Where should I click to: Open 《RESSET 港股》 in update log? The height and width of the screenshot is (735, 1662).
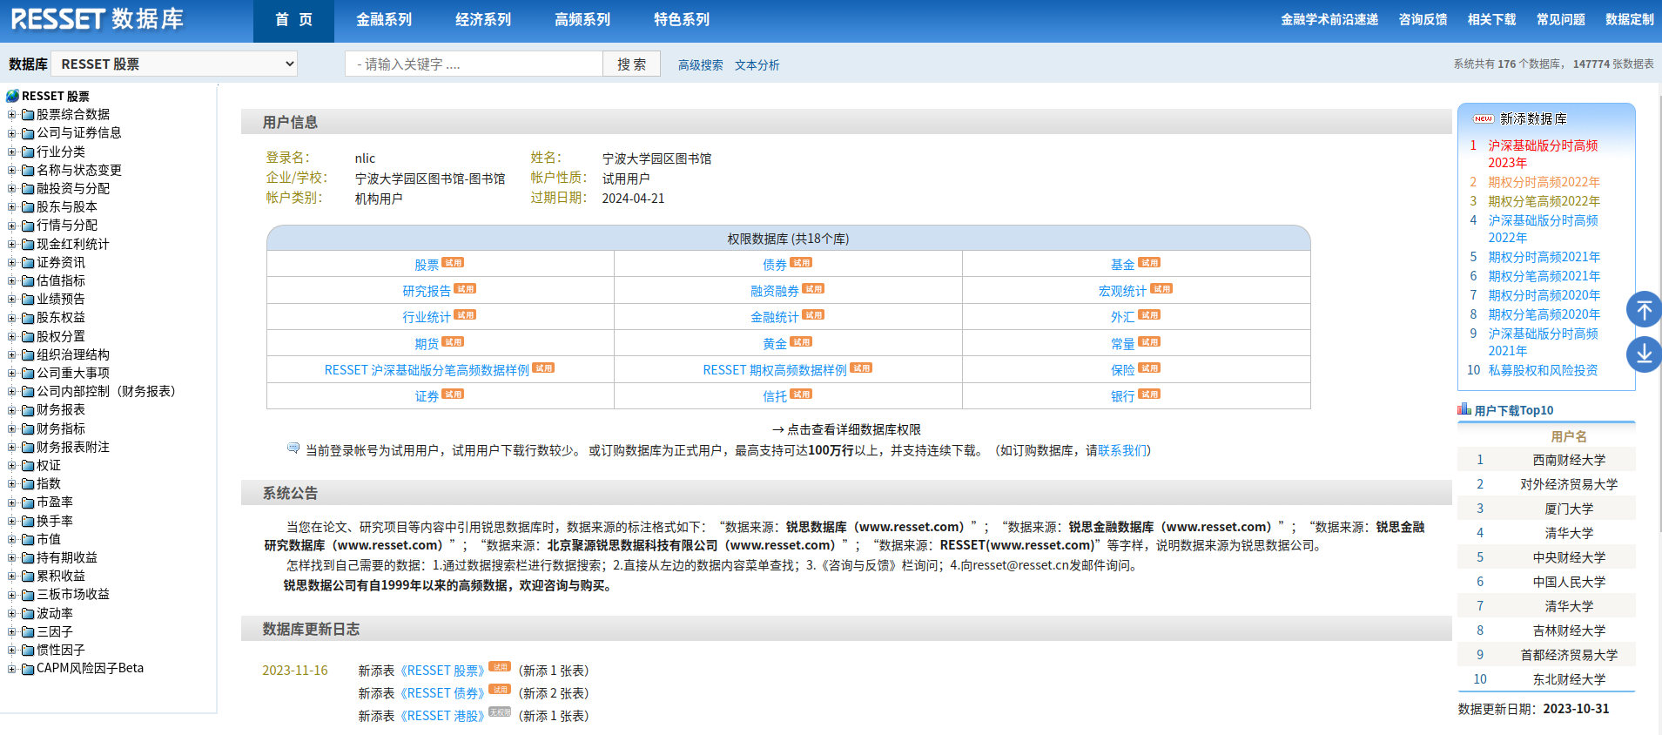(441, 716)
